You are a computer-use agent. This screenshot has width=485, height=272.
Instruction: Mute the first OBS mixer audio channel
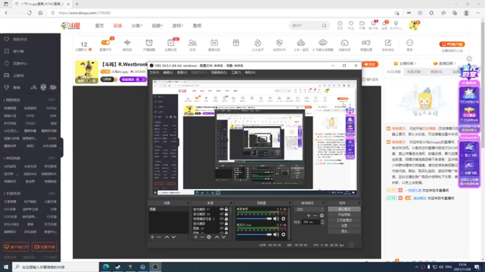pos(276,219)
